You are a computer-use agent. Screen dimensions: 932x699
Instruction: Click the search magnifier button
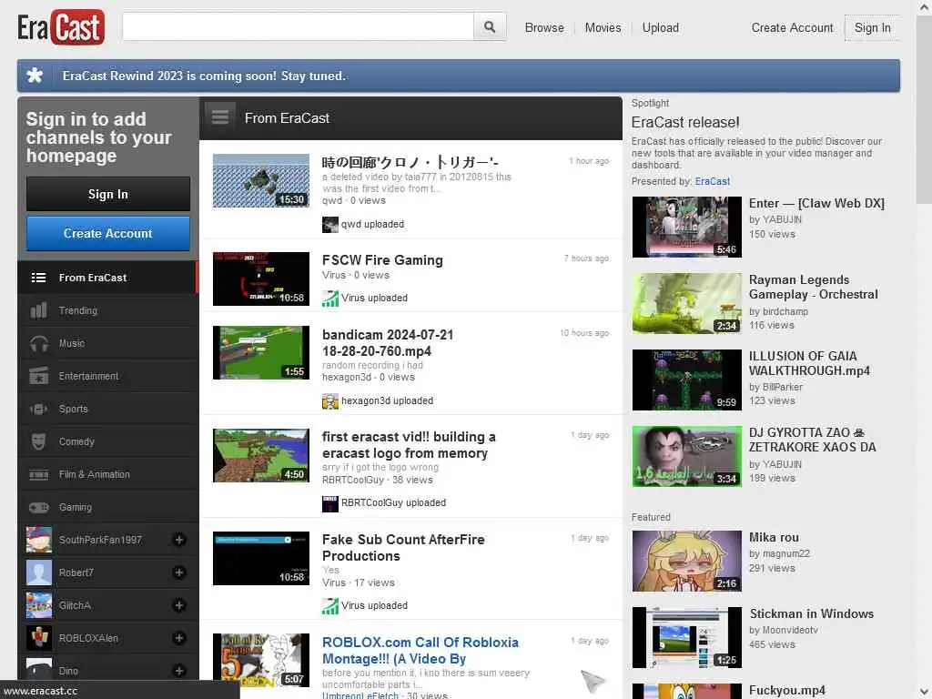(490, 26)
